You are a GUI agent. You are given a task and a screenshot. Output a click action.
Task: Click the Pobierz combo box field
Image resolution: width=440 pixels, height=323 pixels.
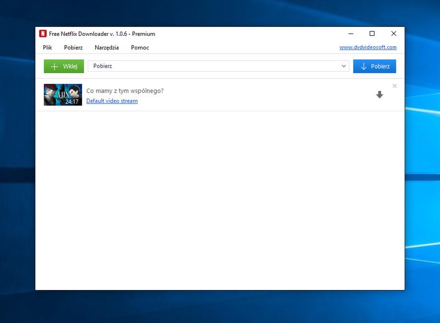tap(213, 66)
